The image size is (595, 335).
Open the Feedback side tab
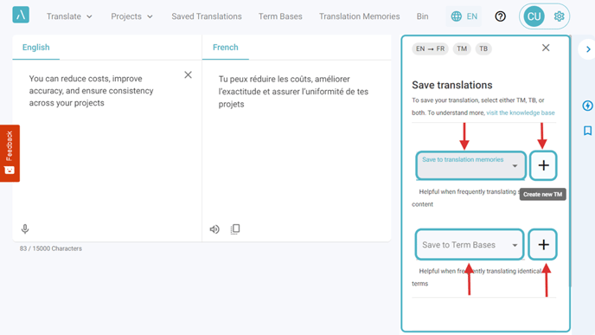10,153
